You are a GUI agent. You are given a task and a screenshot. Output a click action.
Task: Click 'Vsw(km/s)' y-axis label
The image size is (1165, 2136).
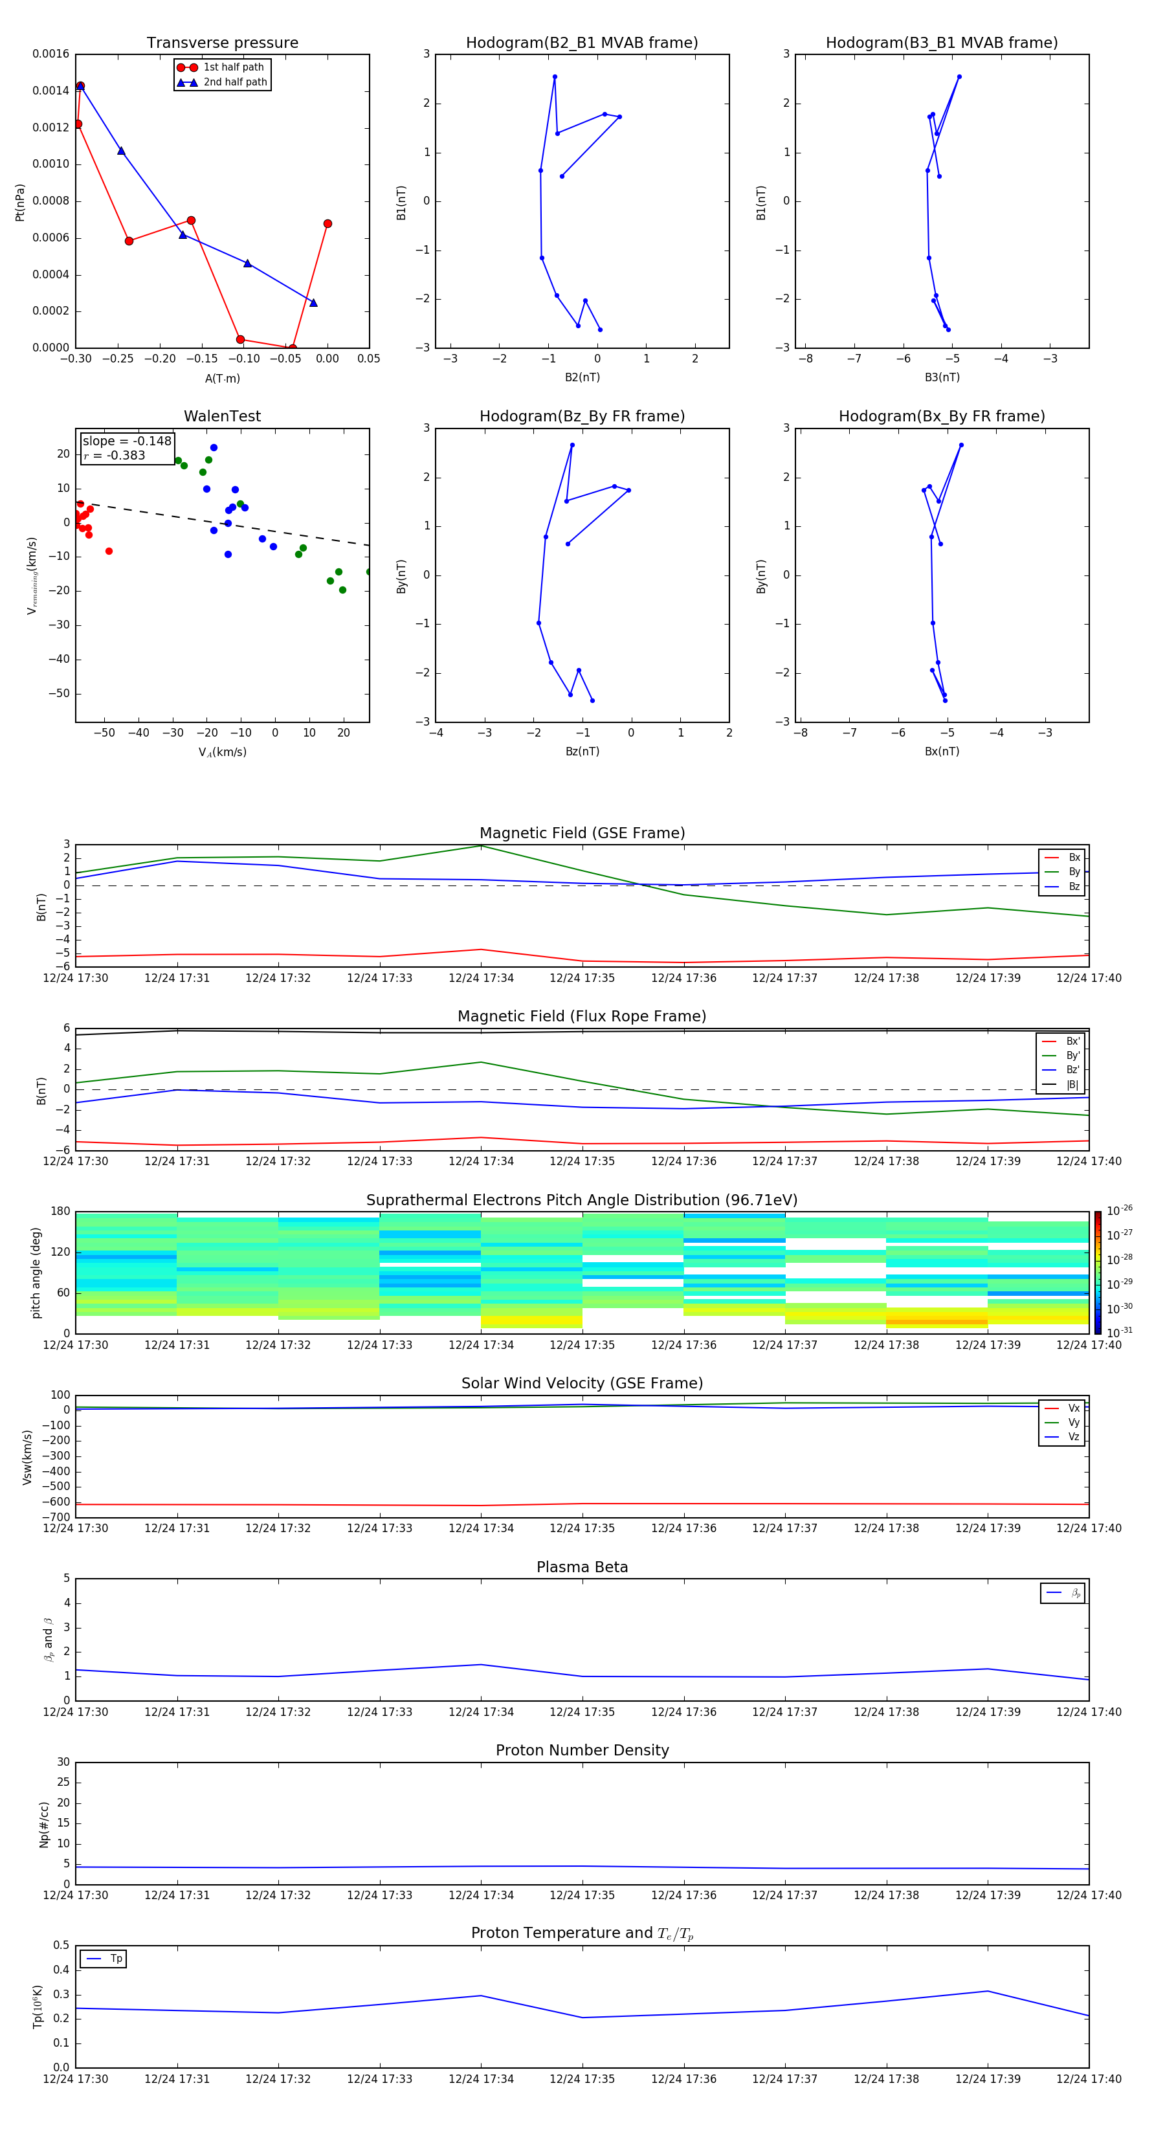pos(27,1457)
